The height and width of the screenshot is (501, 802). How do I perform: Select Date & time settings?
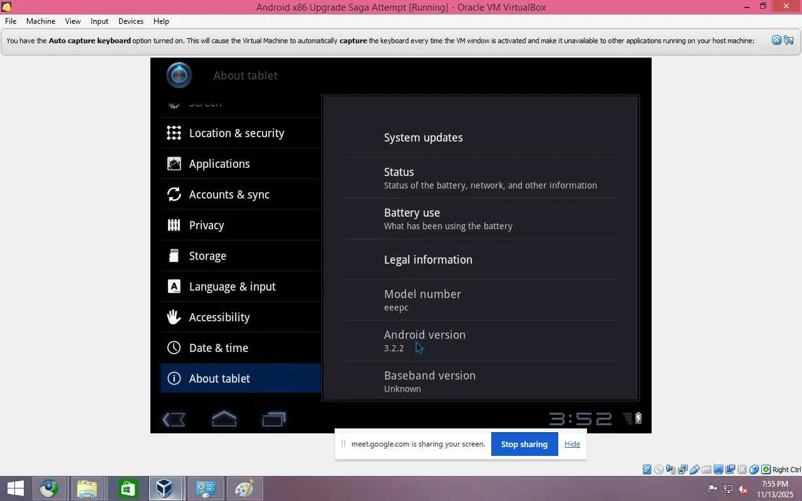pos(241,348)
